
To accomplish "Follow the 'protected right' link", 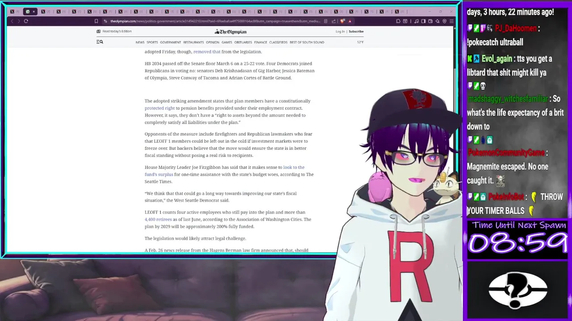I will click(160, 108).
